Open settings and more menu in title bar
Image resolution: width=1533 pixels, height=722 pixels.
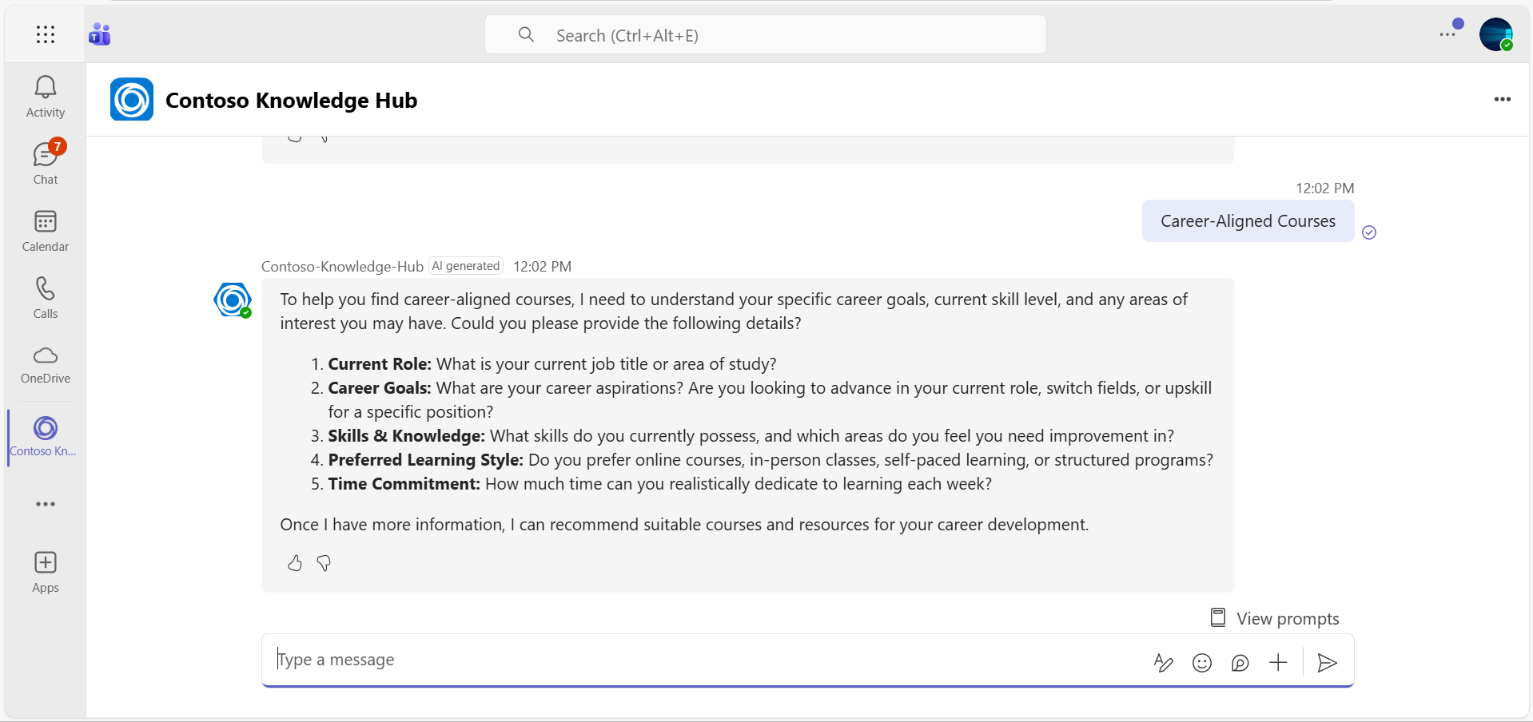[1447, 34]
